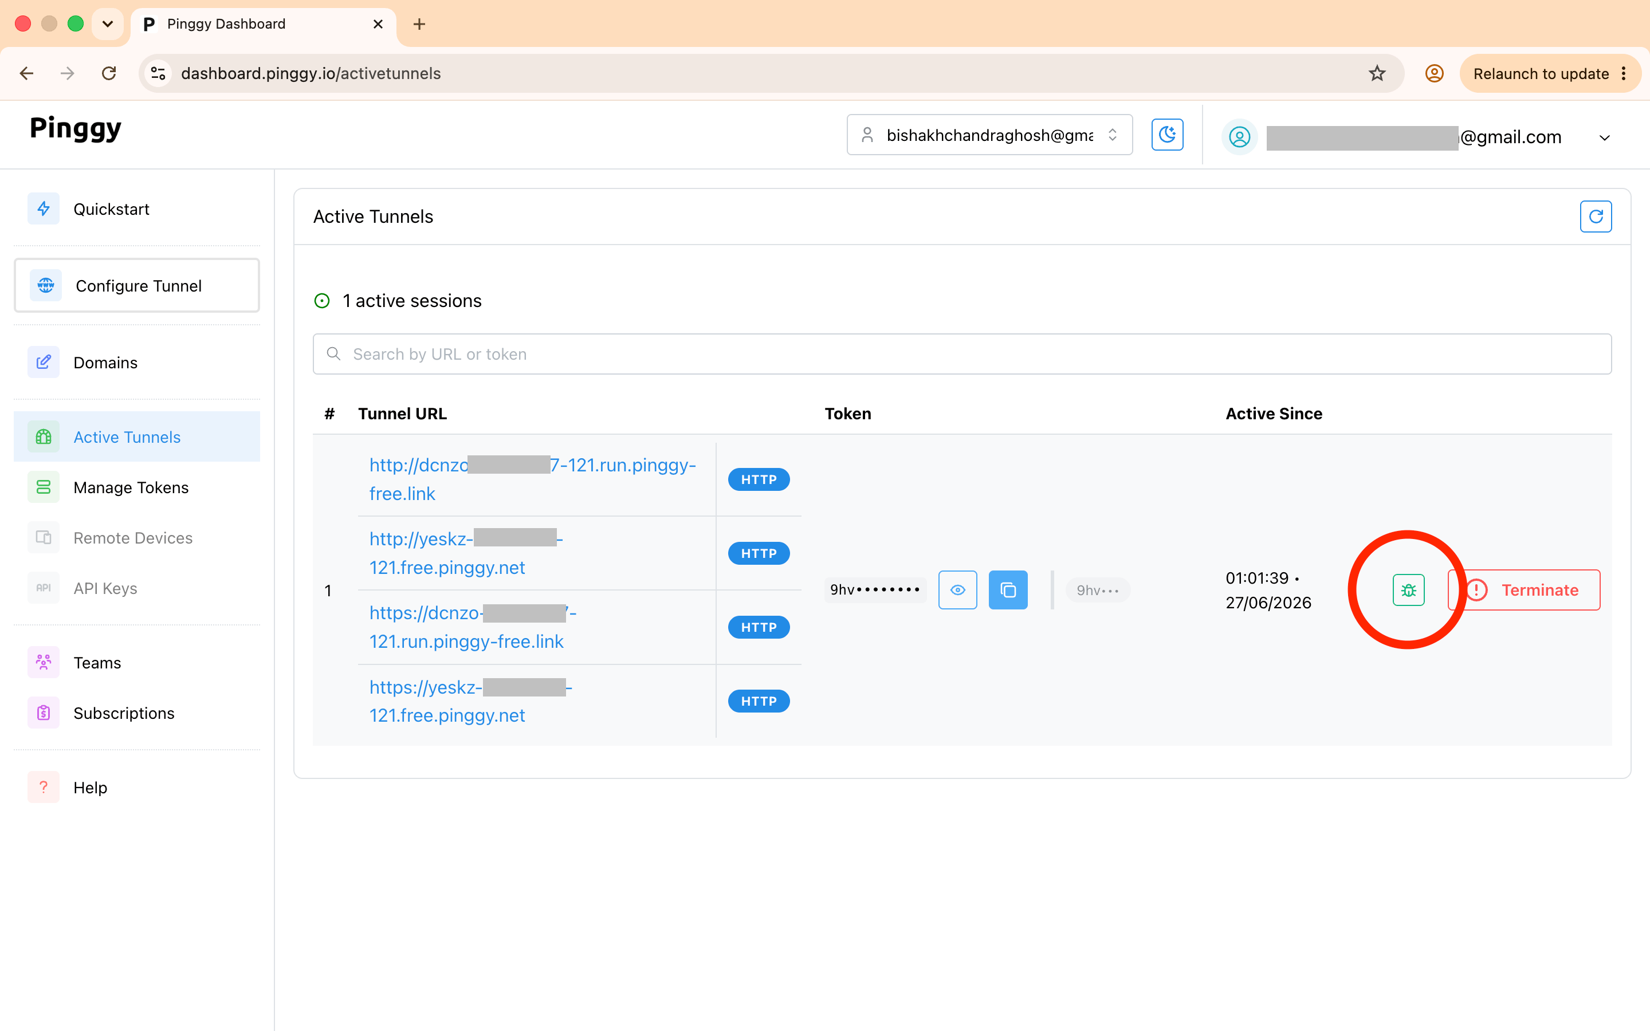The height and width of the screenshot is (1031, 1650).
Task: Click the Tunnel URL column header
Action: [x=402, y=414]
